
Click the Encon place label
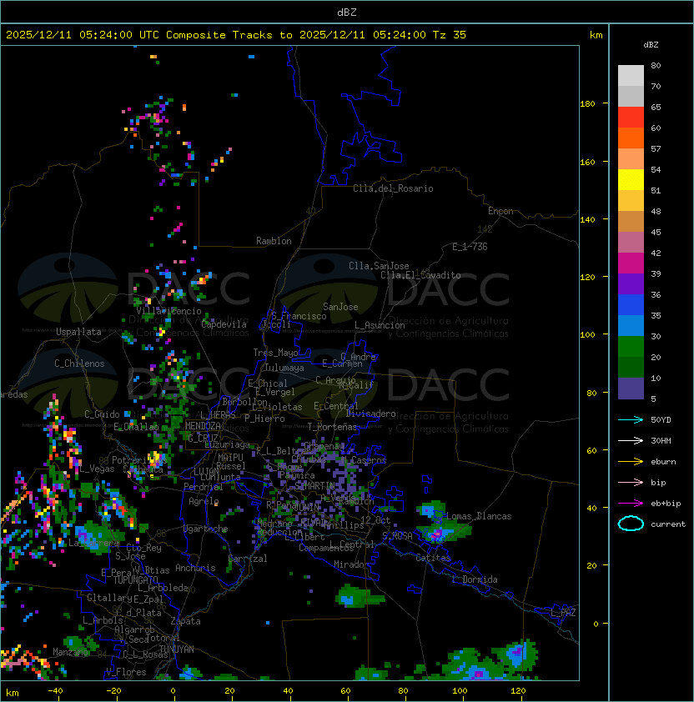(x=500, y=211)
